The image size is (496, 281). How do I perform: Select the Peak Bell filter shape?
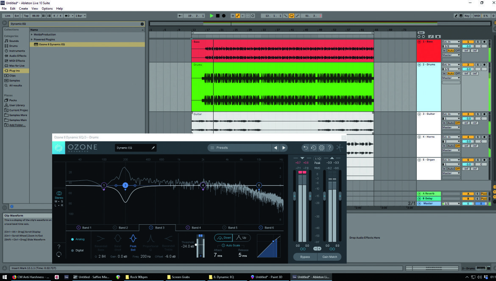pyautogui.click(x=133, y=242)
